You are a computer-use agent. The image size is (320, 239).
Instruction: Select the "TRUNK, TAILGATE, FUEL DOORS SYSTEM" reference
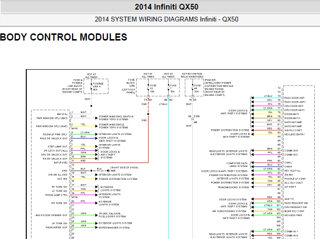pyautogui.click(x=112, y=215)
